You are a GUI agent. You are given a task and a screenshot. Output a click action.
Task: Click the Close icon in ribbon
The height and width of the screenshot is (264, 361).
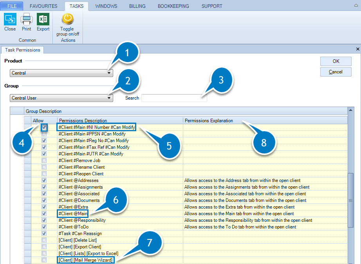coord(10,19)
